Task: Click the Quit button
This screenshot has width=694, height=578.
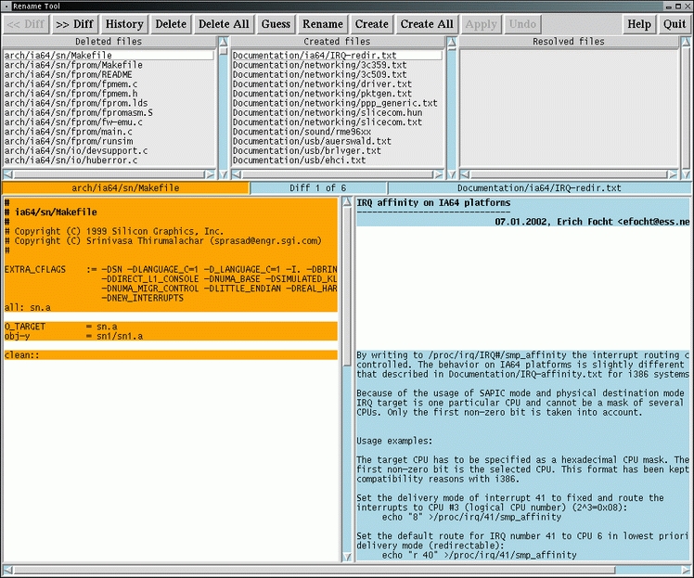Action: coord(675,24)
